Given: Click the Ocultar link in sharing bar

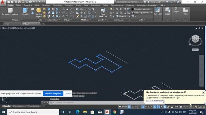Looking at the screenshot, I should [68, 94].
